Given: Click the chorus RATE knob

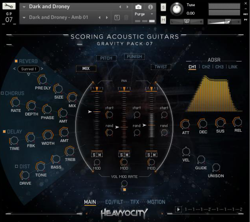Looking at the screenshot, I should point(15,102).
